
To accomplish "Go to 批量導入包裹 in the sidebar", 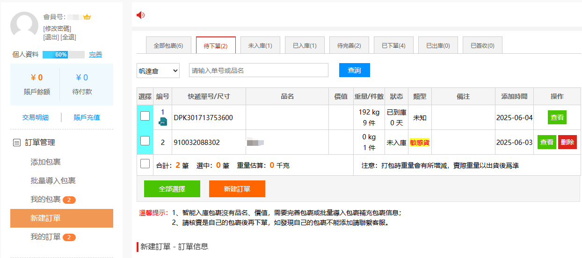I will click(x=53, y=180).
